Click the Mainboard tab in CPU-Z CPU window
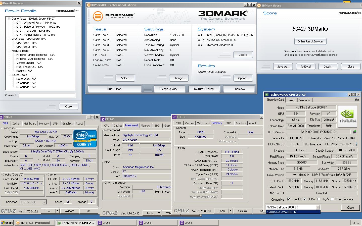The height and width of the screenshot is (226, 362). [x=30, y=124]
